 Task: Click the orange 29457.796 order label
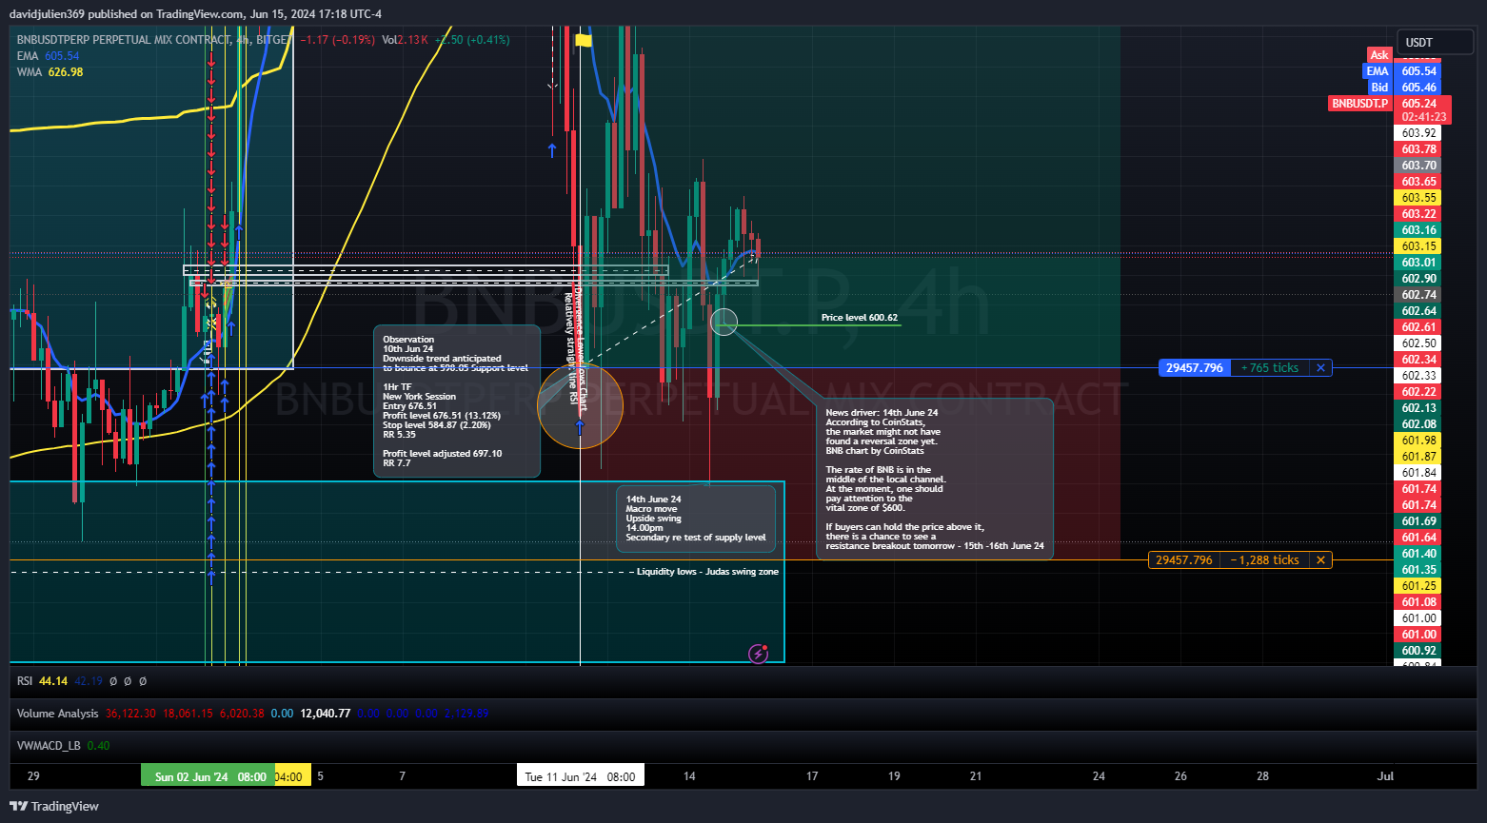pyautogui.click(x=1184, y=560)
